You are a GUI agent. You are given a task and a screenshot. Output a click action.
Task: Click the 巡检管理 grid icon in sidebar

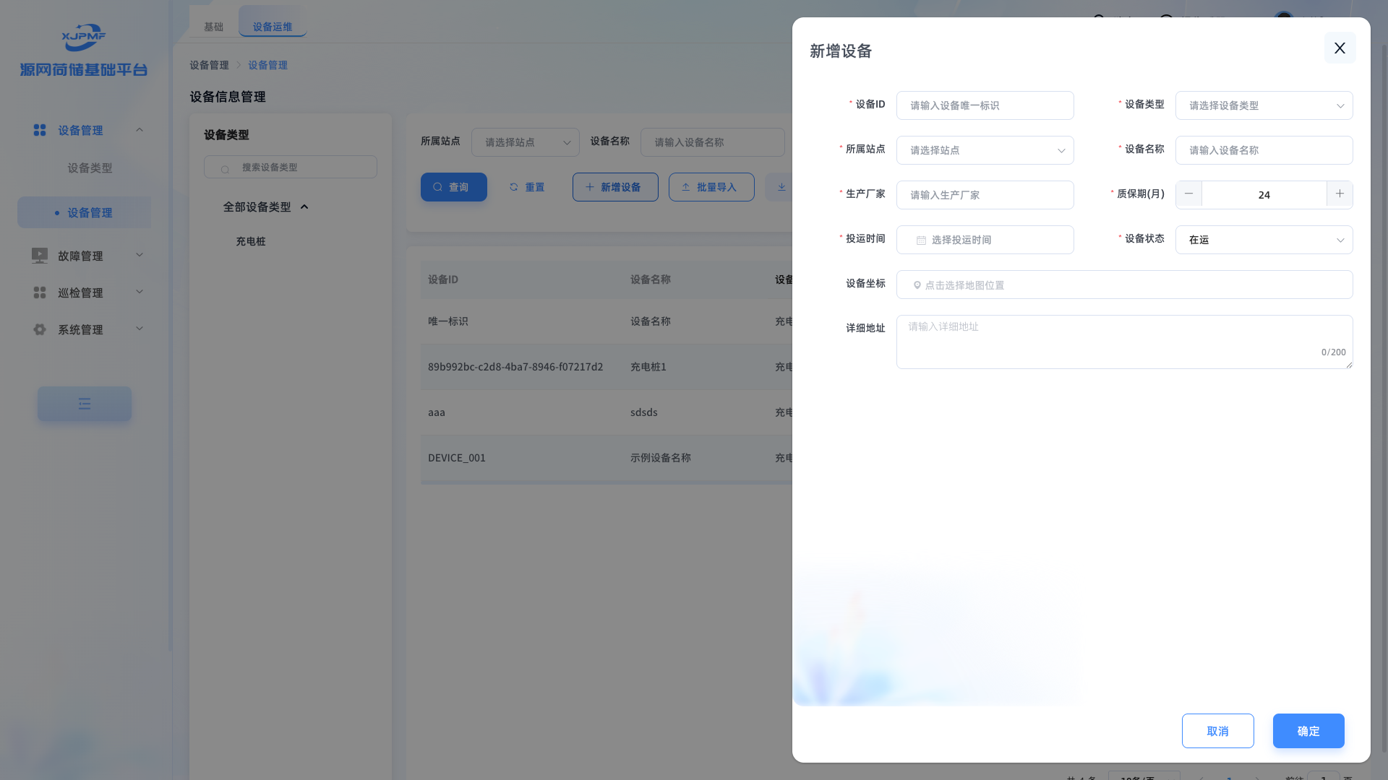pos(40,292)
